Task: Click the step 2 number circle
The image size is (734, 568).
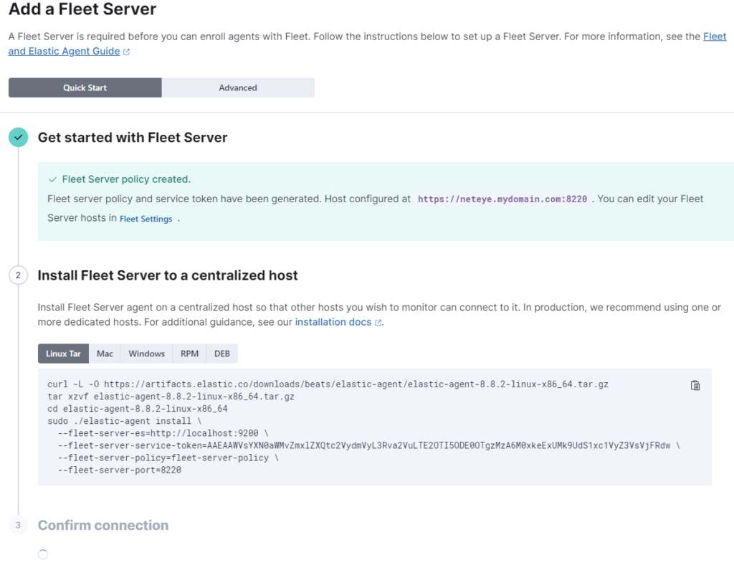Action: pyautogui.click(x=18, y=275)
